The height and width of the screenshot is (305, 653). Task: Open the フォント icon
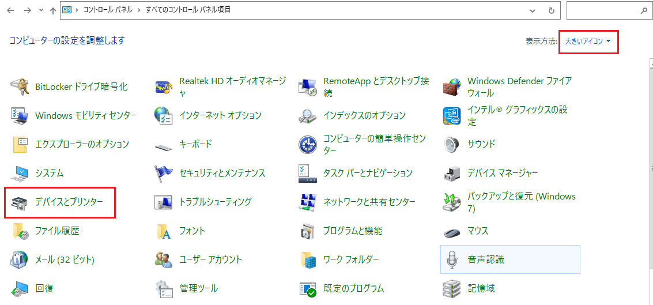[x=164, y=231]
